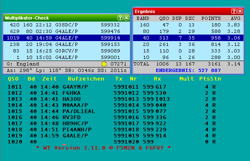Image resolution: width=250 pixels, height=161 pixels.
Task: Select log entry 1016 RV3FD
Action: (112, 117)
